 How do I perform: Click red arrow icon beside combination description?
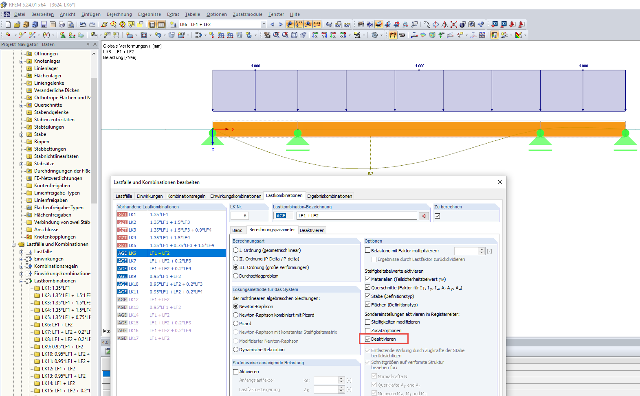(424, 216)
